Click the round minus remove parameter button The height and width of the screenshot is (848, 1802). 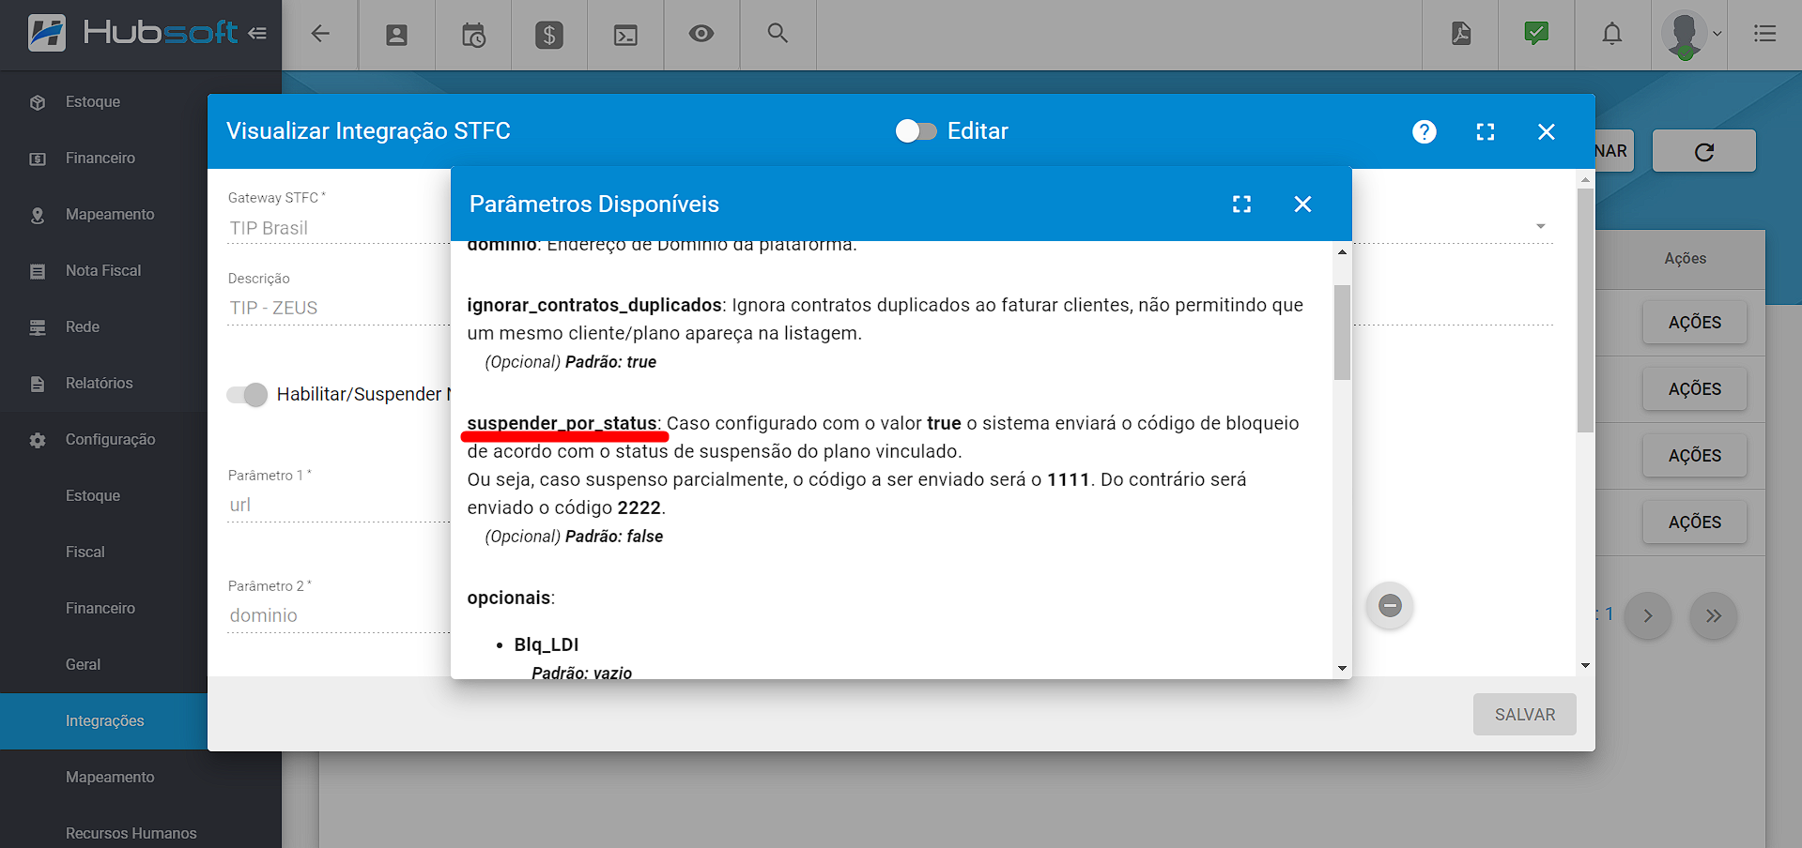1390,606
